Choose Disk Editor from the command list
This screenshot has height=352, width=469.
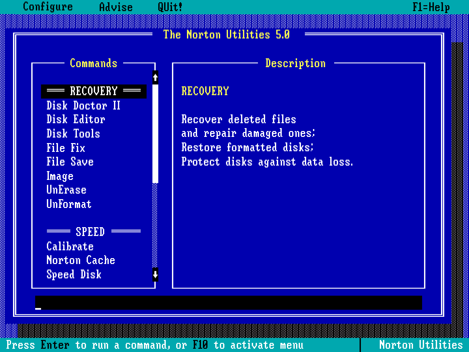pos(76,120)
